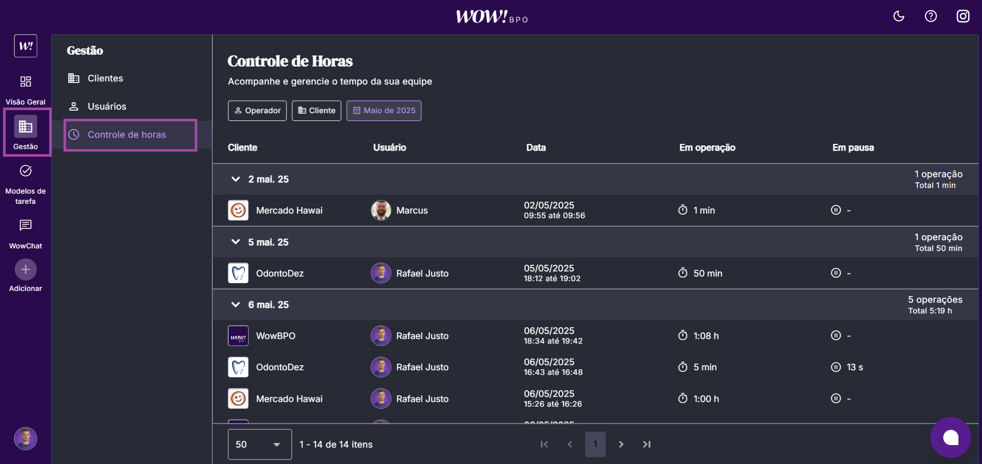Open the chat bubble widget
The image size is (982, 464).
click(x=950, y=437)
